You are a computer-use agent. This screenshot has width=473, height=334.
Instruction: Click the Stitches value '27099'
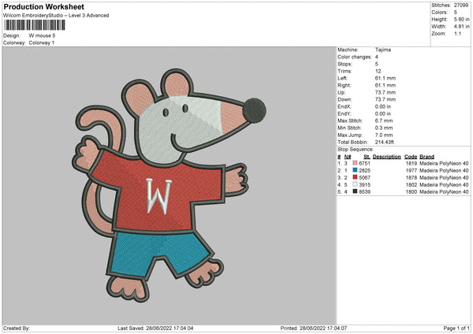point(461,6)
